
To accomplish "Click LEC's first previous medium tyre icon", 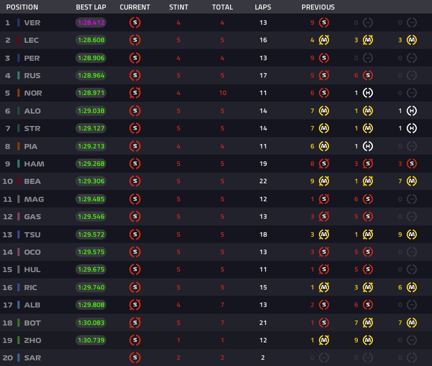I will coord(324,40).
